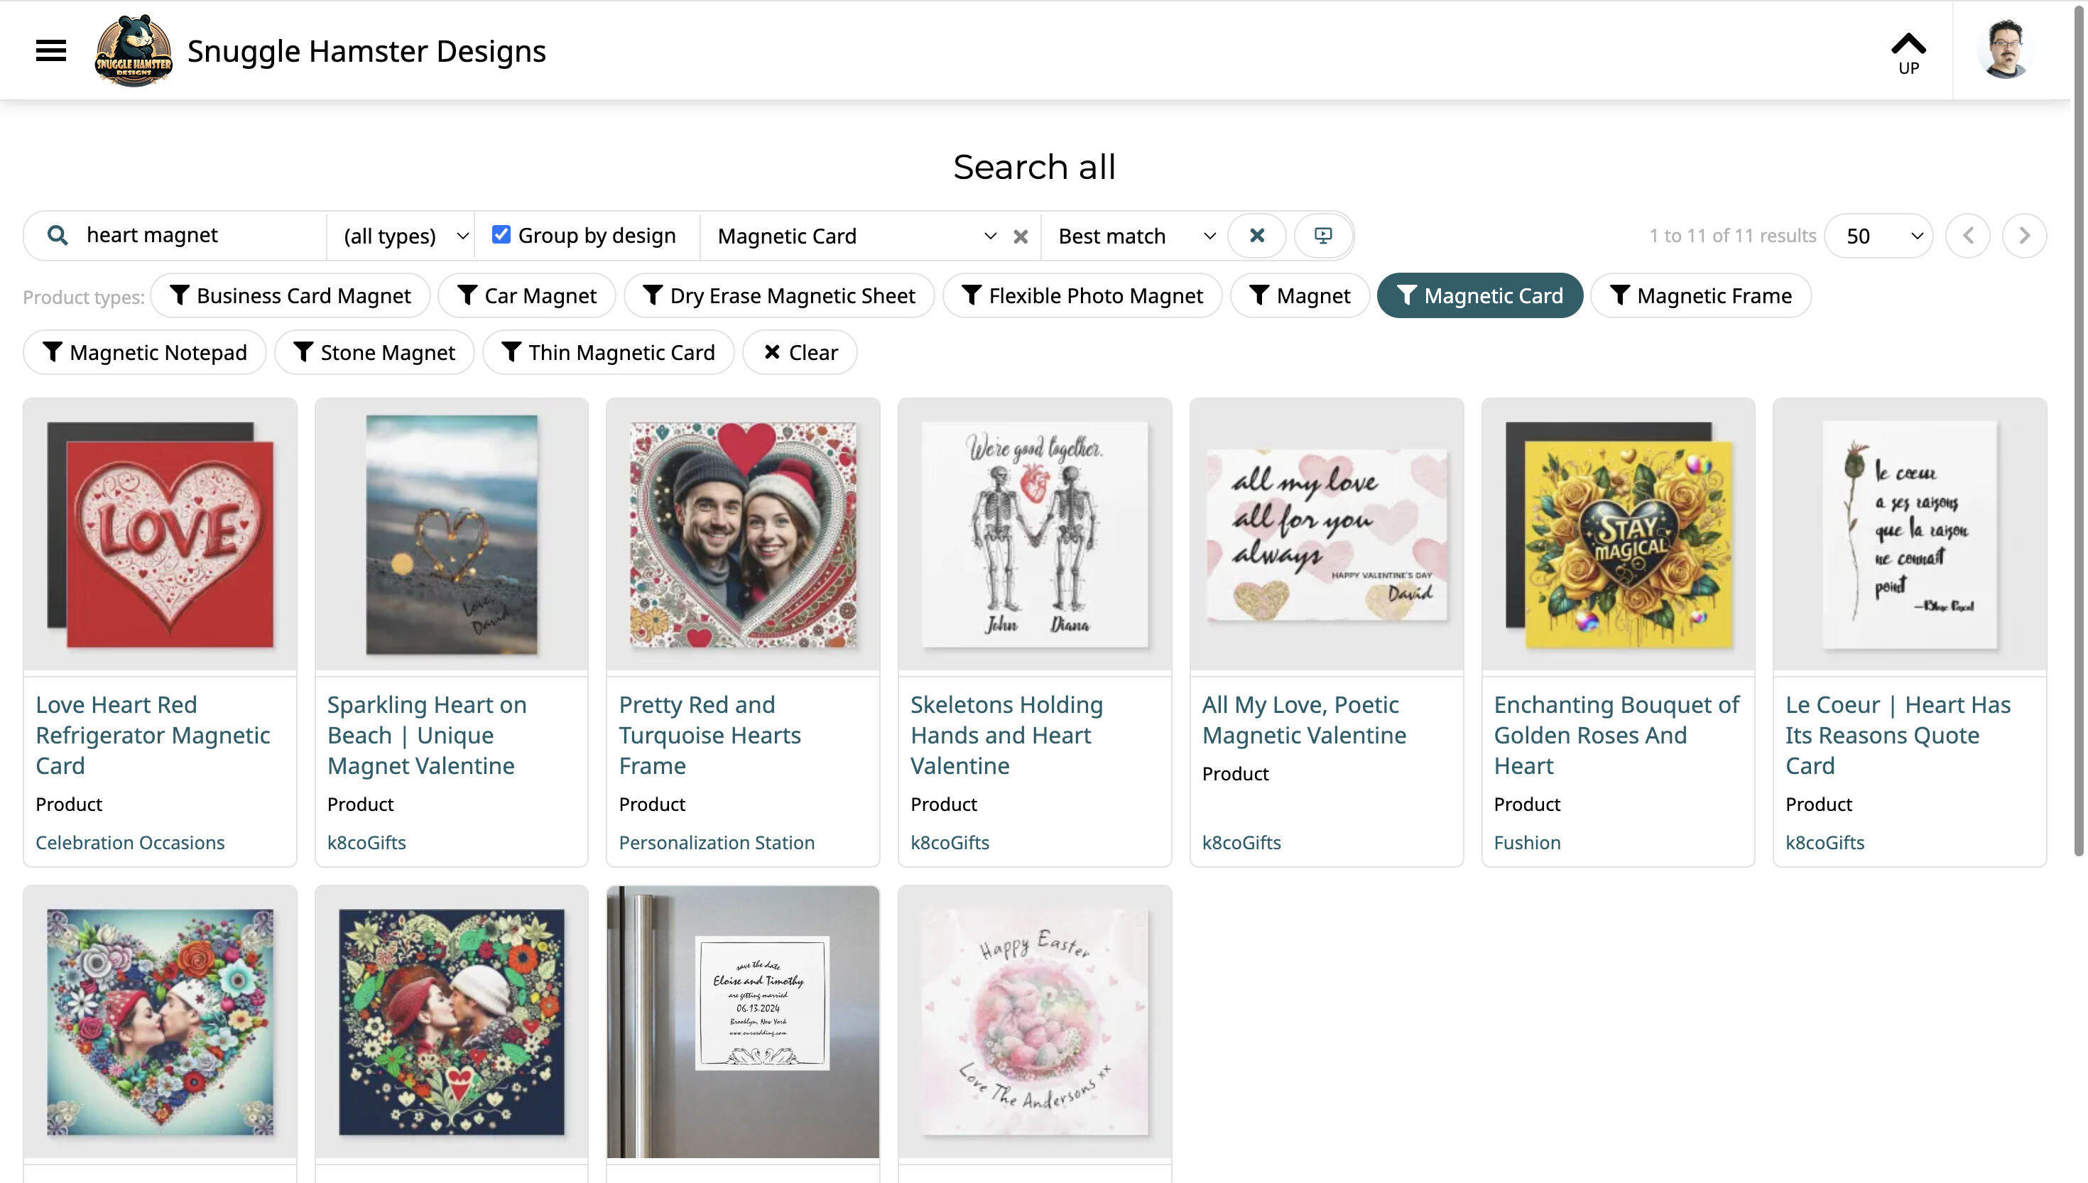Toggle the Magnetic Card filter off
This screenshot has width=2088, height=1183.
(1479, 295)
